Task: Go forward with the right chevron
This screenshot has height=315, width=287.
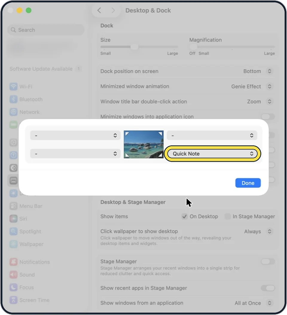Action: (x=113, y=10)
